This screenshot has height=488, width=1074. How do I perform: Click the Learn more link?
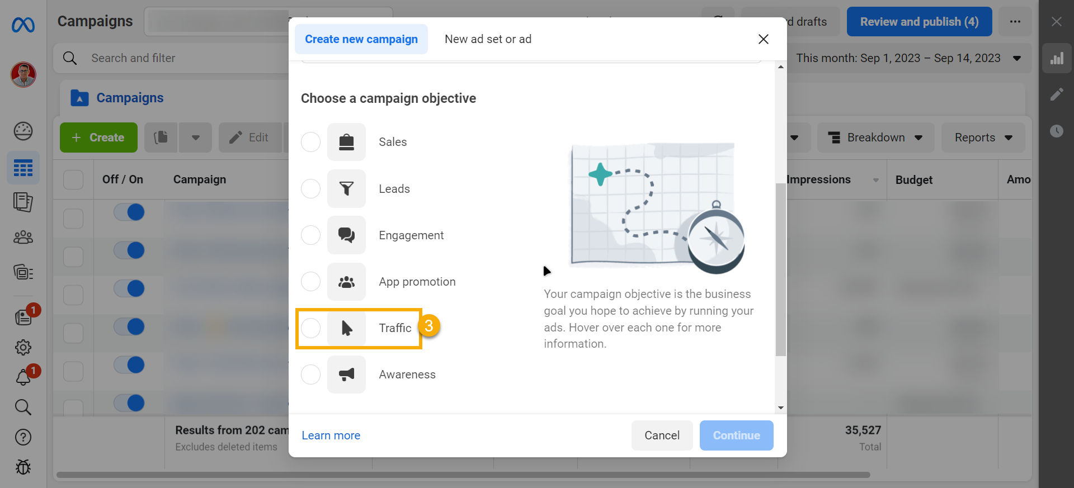click(x=331, y=435)
